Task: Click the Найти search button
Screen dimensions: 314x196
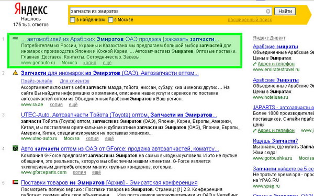Action: pyautogui.click(x=285, y=11)
